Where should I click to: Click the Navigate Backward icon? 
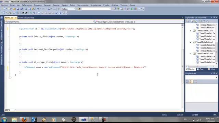point(49,9)
